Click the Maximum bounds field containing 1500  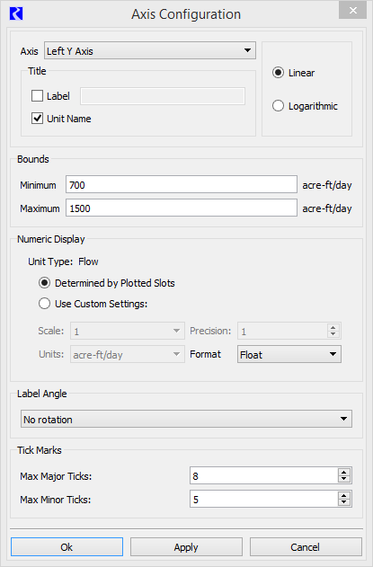tap(182, 208)
